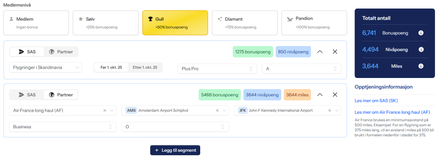Select Etter 1. okt. 25 option
The width and height of the screenshot is (438, 159).
(145, 67)
